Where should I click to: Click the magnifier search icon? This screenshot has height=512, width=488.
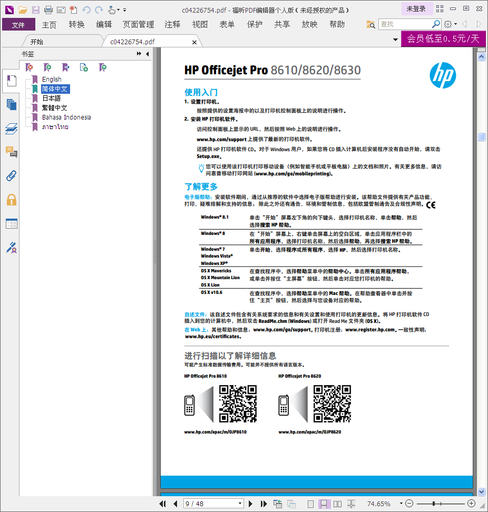436,24
